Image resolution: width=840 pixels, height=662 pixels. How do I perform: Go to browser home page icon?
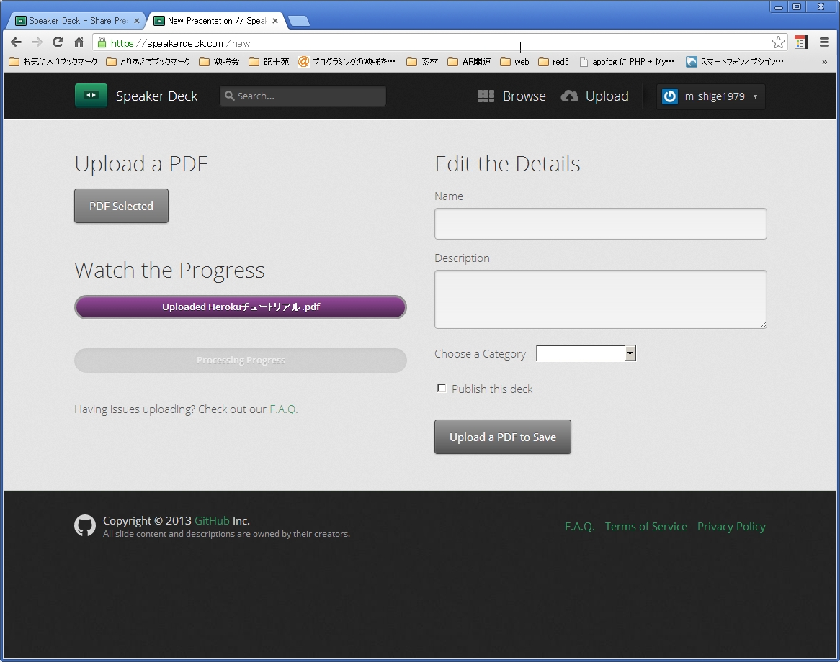coord(79,42)
